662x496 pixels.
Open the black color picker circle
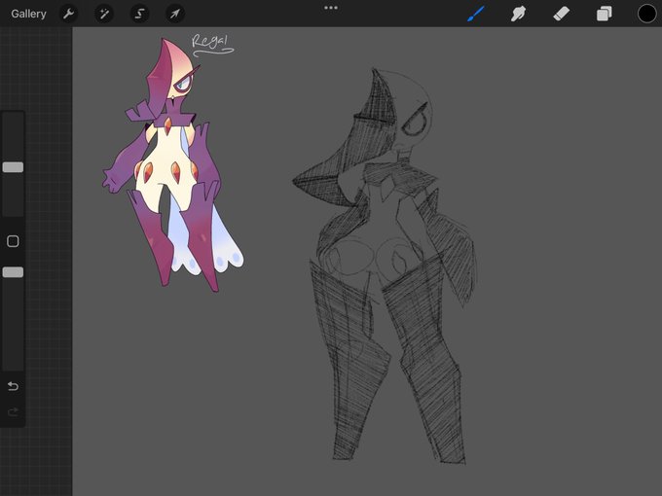(x=646, y=14)
